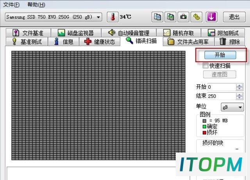Open the Samsung SSD 750 EVO drive dropdown
Image resolution: width=250 pixels, height=180 pixels.
pyautogui.click(x=54, y=17)
